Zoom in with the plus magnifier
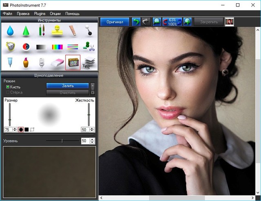 coord(188,22)
